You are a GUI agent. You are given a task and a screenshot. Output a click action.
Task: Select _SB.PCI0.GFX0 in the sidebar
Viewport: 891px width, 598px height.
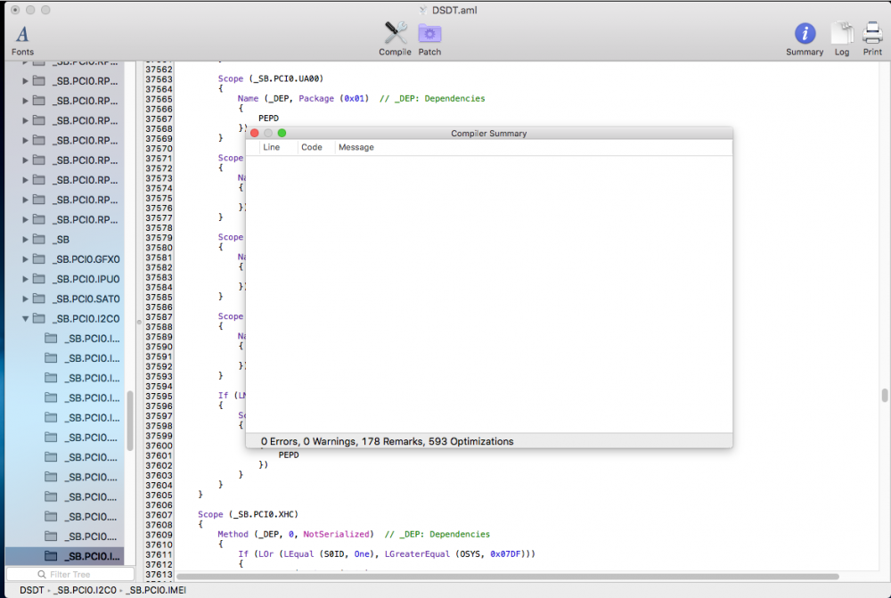point(65,259)
